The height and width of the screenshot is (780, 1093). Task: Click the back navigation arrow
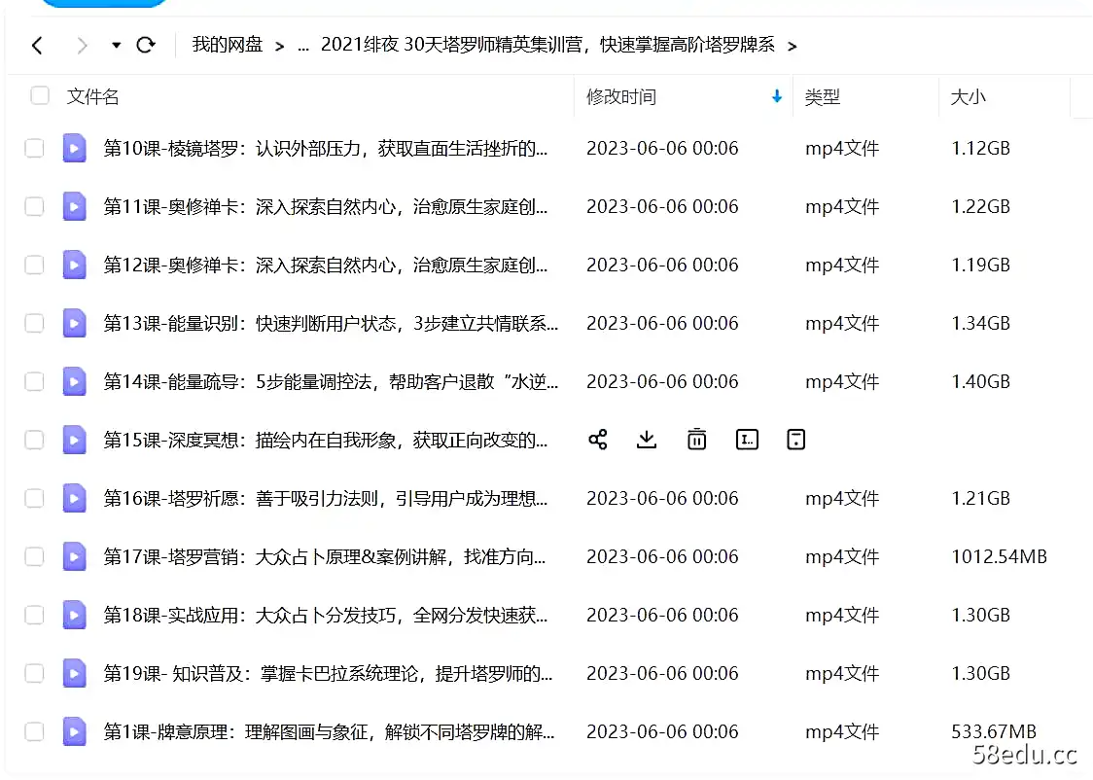[37, 46]
